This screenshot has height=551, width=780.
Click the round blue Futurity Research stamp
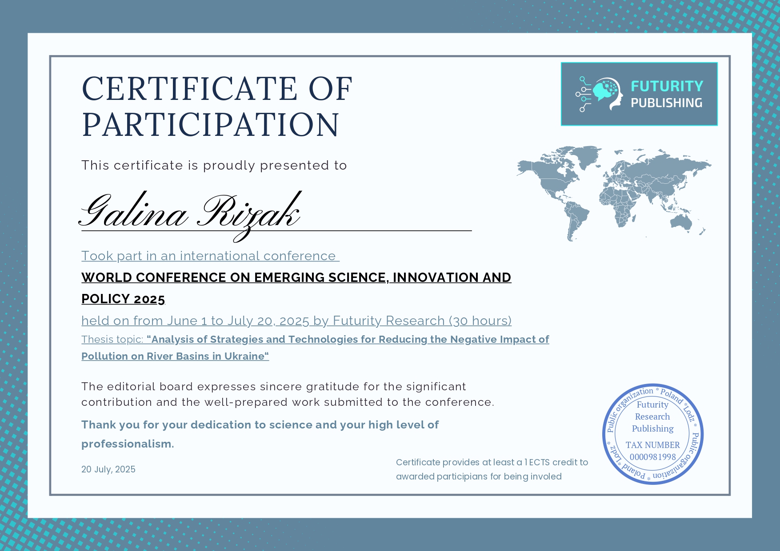click(x=652, y=434)
